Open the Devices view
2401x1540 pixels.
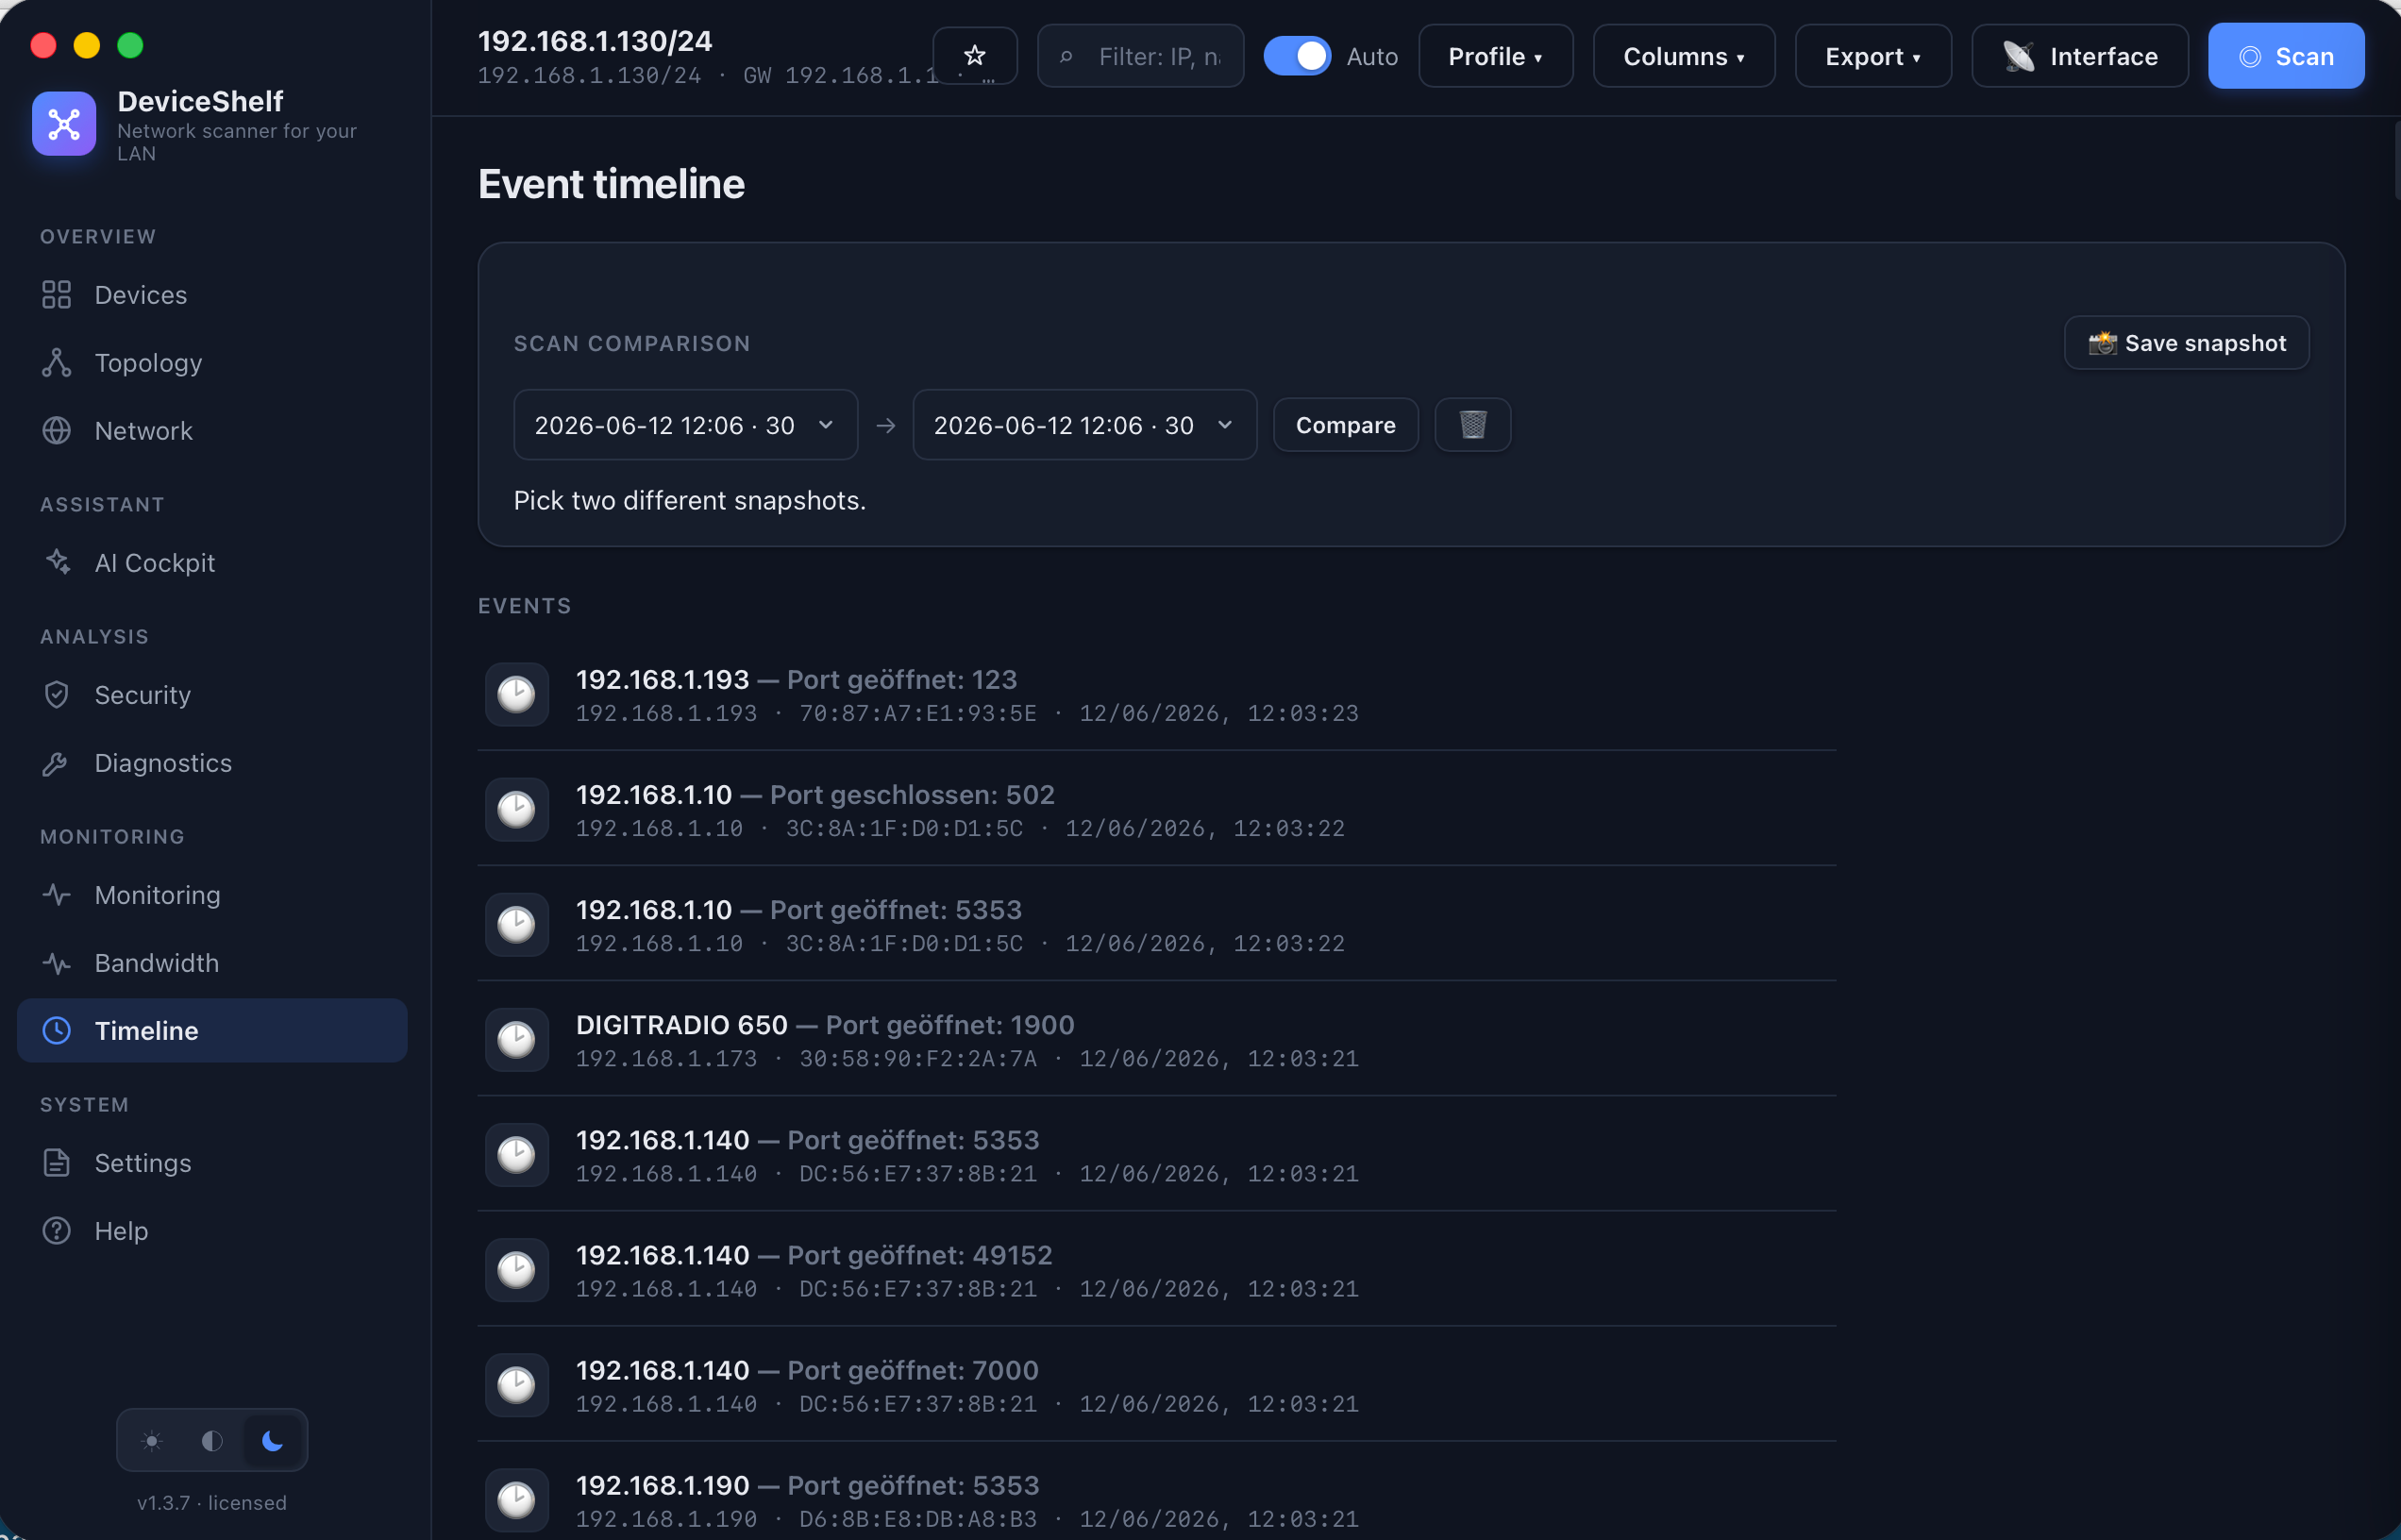click(212, 295)
